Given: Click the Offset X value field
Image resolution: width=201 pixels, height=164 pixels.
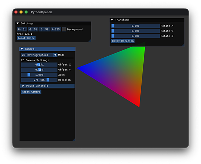Looking at the screenshot, I should tap(39, 65).
